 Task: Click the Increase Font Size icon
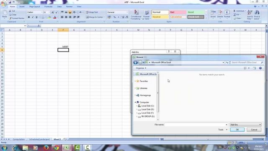tap(53, 12)
